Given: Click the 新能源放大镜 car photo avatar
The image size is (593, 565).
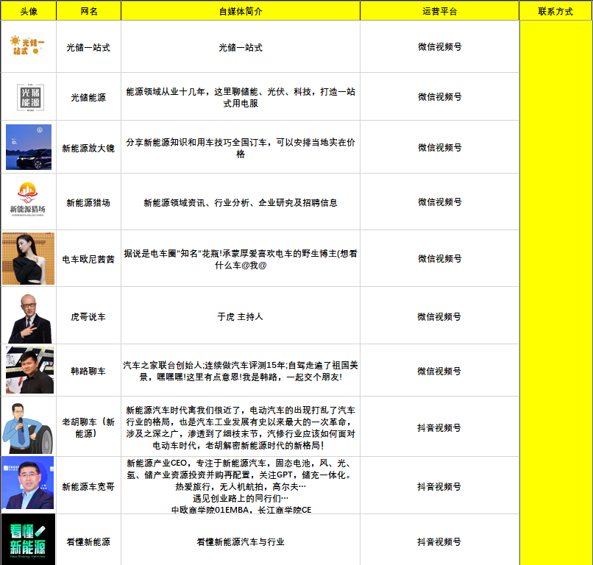Looking at the screenshot, I should (x=29, y=147).
